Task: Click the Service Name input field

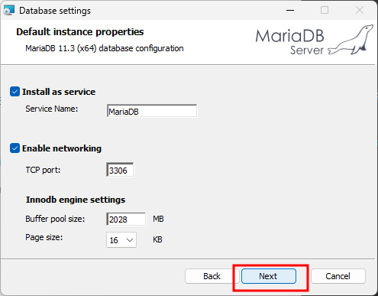Action: coord(152,111)
